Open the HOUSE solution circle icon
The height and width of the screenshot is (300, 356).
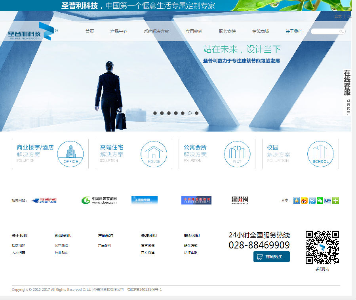[154, 154]
